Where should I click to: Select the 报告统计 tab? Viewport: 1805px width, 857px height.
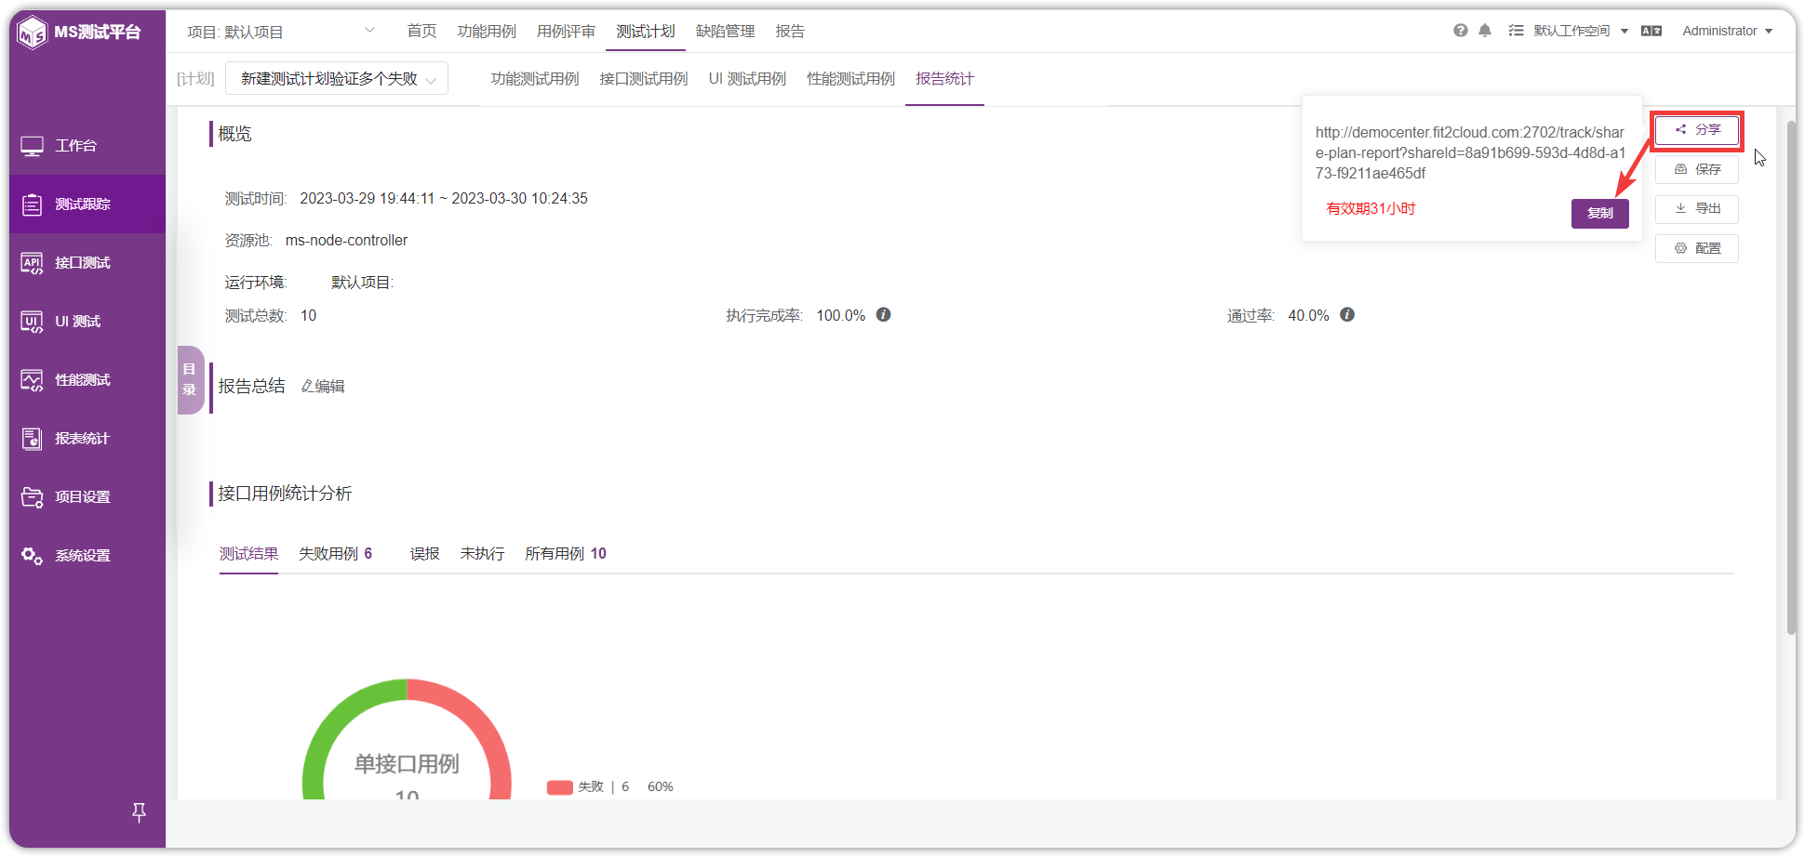(944, 79)
